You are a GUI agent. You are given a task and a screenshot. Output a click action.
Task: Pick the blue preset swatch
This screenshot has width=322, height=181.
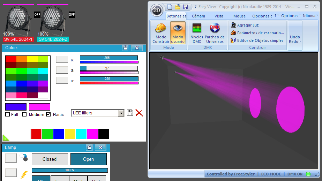click(59, 134)
